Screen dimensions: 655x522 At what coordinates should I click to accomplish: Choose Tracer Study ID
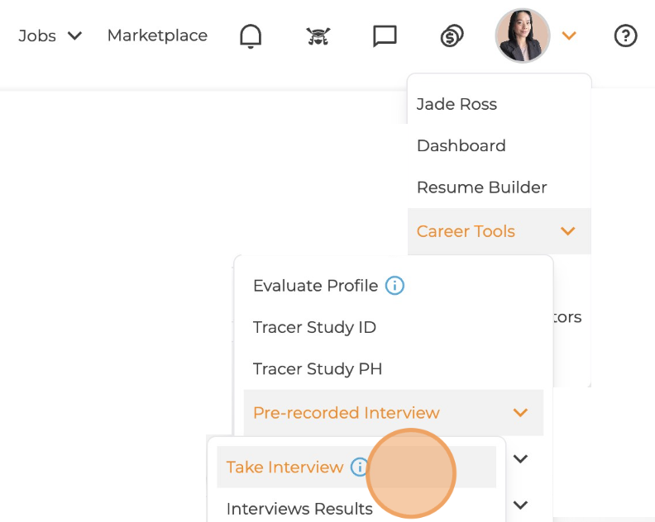(314, 327)
